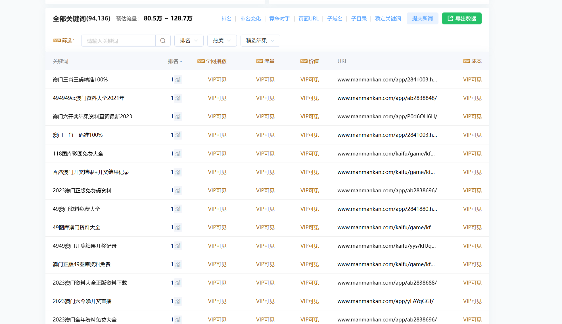Screen dimensions: 562x324
Task: Click 全网指数 VIP可见 for 49澳门资料免费大全
Action: (x=217, y=209)
